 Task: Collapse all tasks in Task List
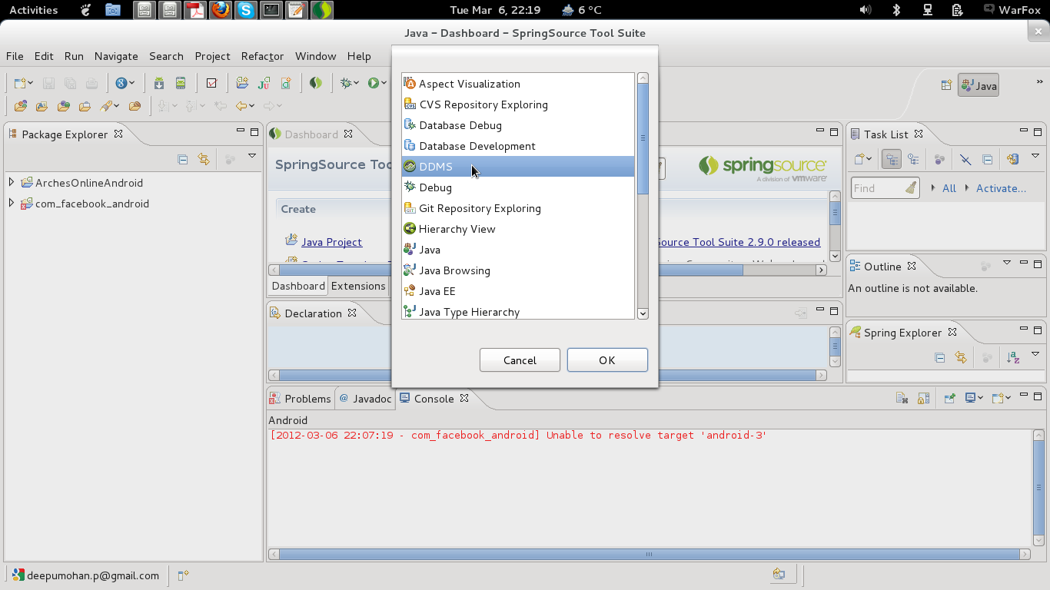[988, 159]
